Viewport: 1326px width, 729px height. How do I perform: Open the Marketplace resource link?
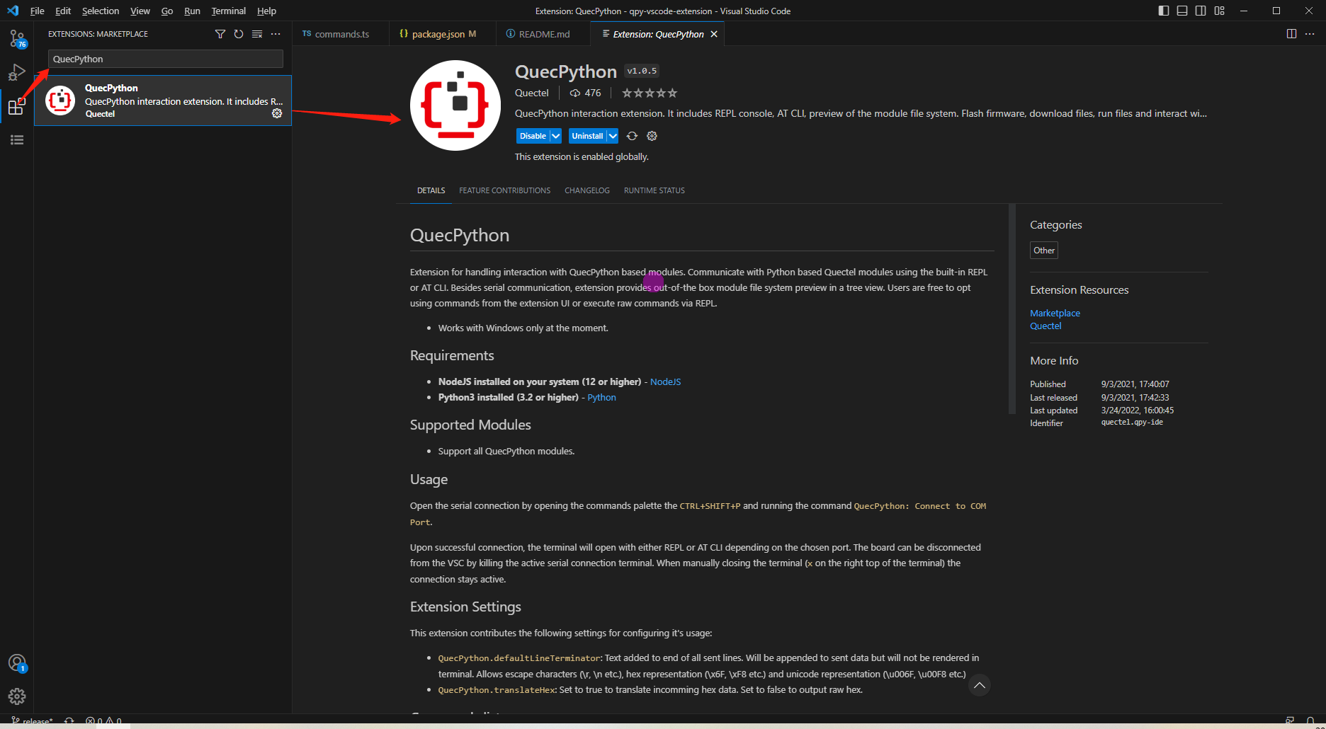point(1055,313)
